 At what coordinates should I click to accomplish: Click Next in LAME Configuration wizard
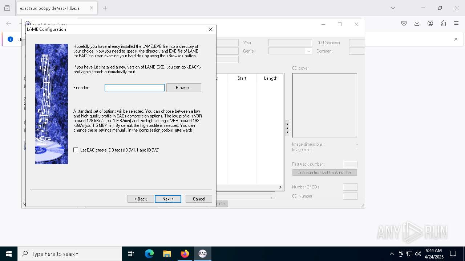[x=168, y=199]
